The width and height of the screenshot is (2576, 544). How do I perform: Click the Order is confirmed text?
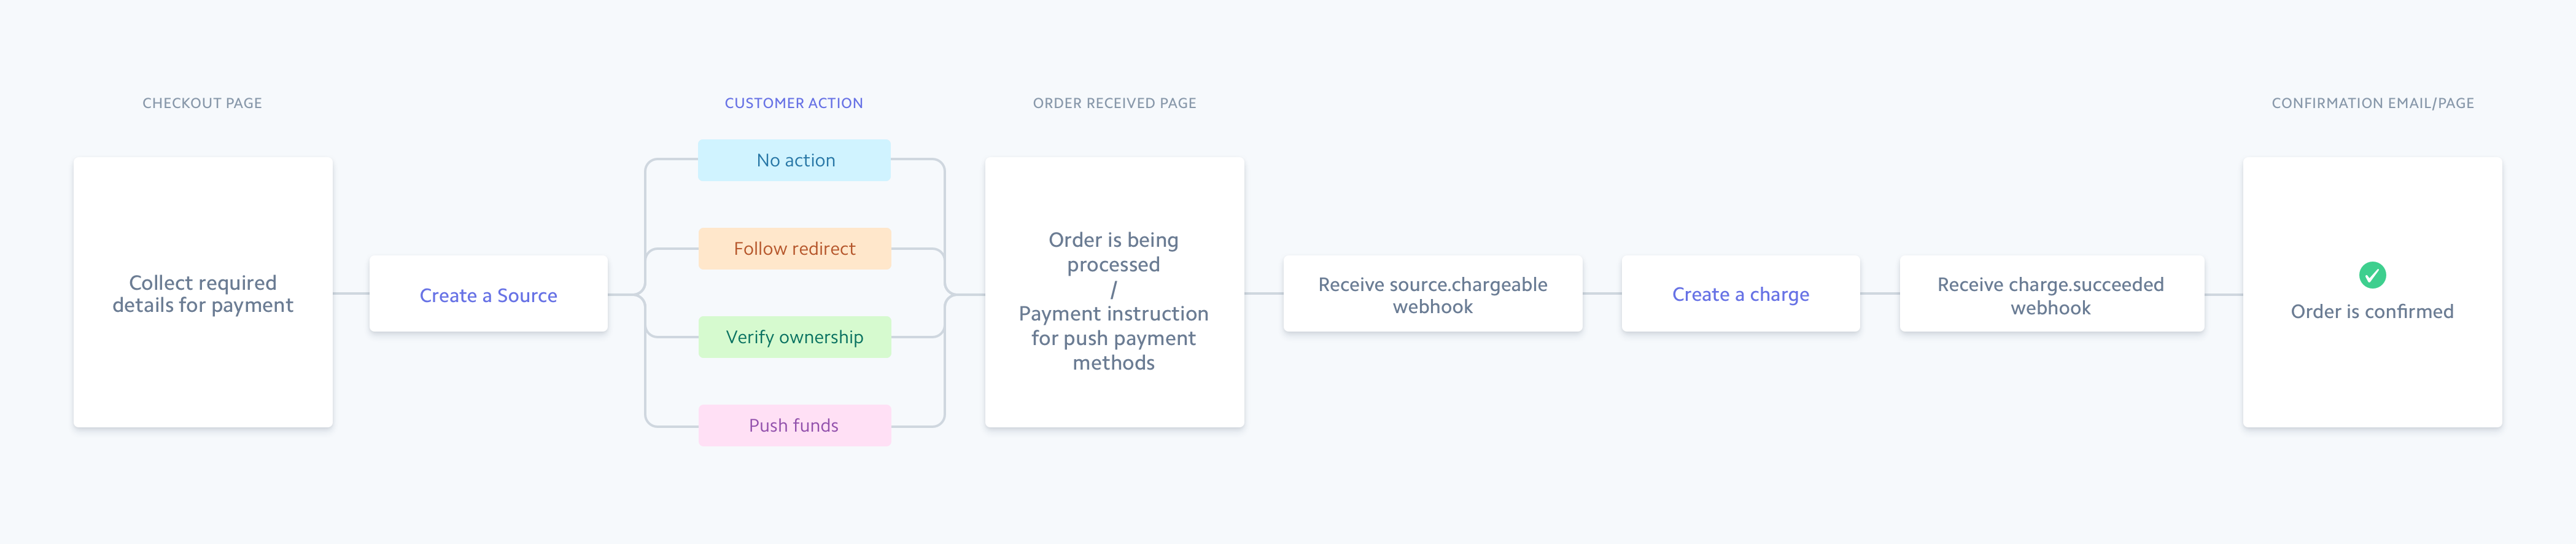[2372, 312]
